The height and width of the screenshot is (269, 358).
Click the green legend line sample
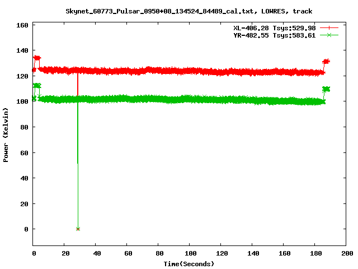[329, 35]
